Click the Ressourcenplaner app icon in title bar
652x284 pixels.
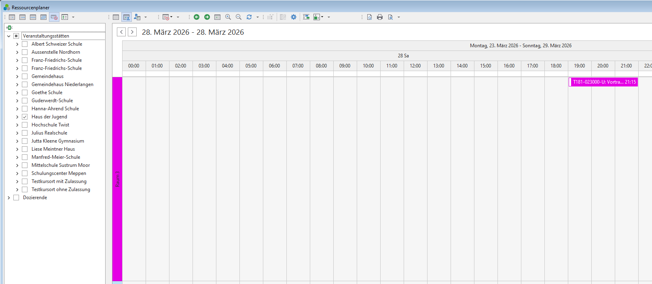pos(6,7)
